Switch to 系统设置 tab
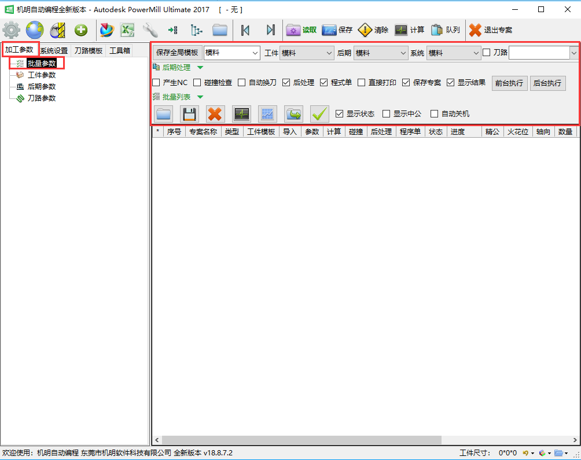This screenshot has width=581, height=460. pos(54,50)
